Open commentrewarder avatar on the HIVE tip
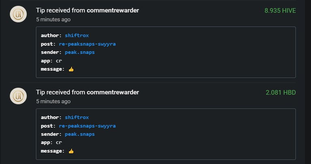 coord(18,14)
